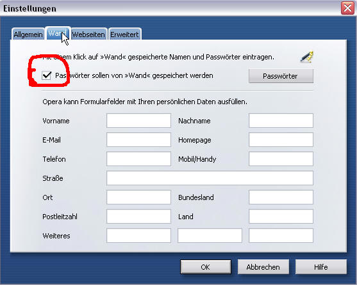Close the Einstellungen dialog
The image size is (357, 285).
[347, 8]
